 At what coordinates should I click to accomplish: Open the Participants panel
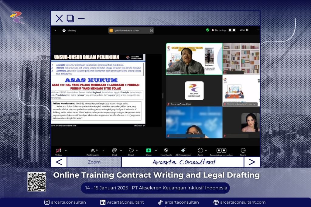(93, 151)
